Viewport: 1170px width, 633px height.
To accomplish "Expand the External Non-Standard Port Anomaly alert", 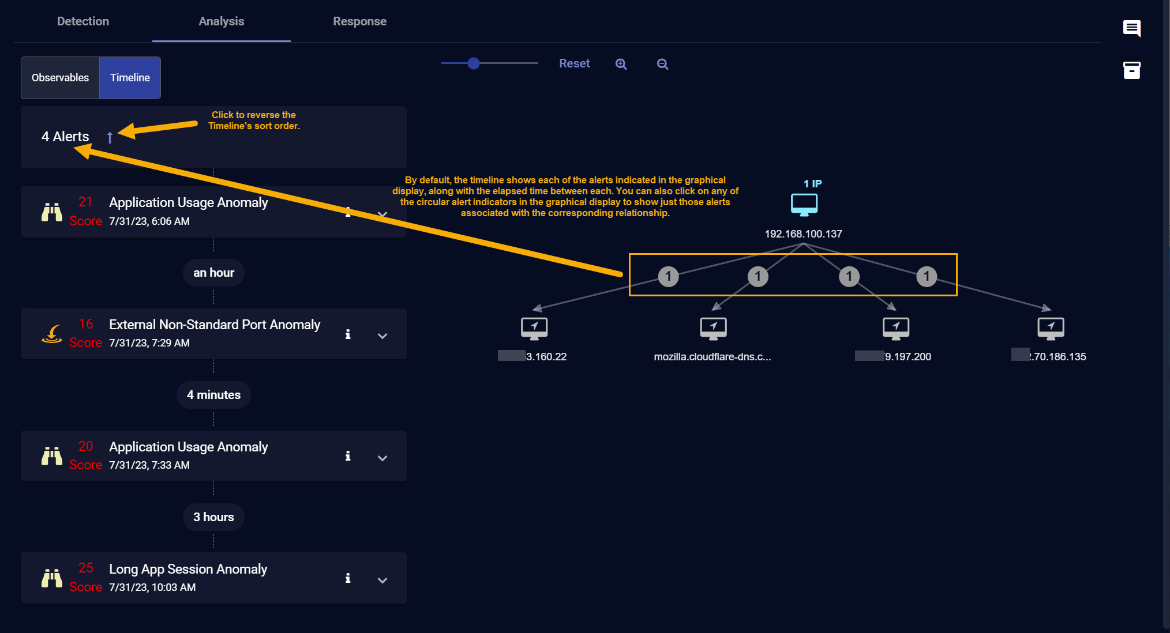I will coord(382,336).
